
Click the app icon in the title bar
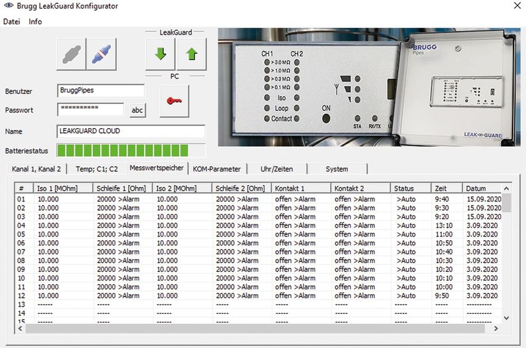[9, 6]
